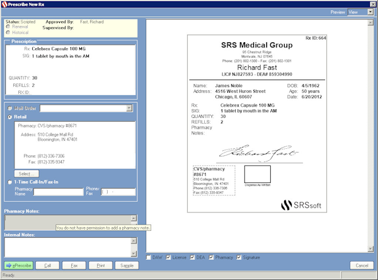Image resolution: width=378 pixels, height=280 pixels.
Task: Click the Fax button
Action: pyautogui.click(x=74, y=265)
